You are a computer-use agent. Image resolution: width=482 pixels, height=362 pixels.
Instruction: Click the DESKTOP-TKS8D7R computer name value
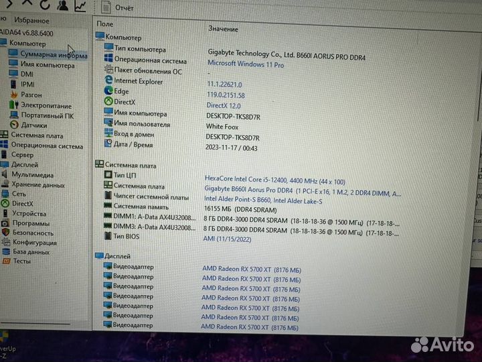[x=234, y=117]
